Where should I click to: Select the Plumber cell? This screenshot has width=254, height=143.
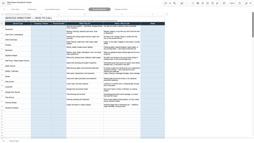18,44
